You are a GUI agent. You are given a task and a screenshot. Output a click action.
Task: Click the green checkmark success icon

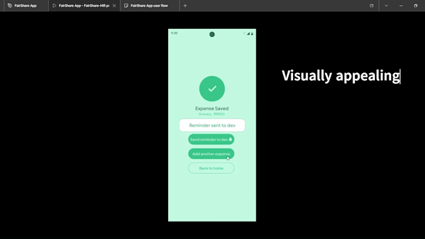coord(212,89)
